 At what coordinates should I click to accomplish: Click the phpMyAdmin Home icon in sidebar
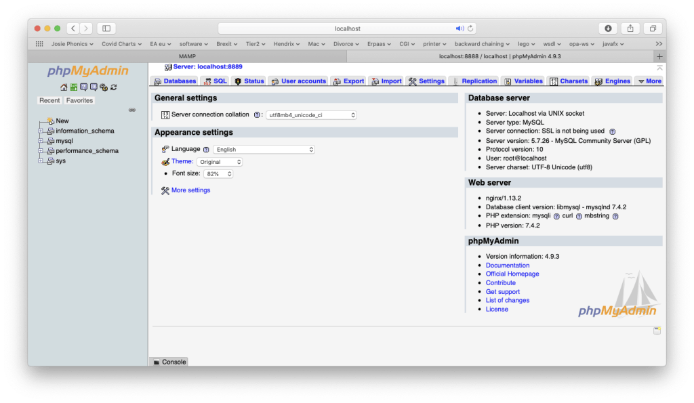coord(64,87)
